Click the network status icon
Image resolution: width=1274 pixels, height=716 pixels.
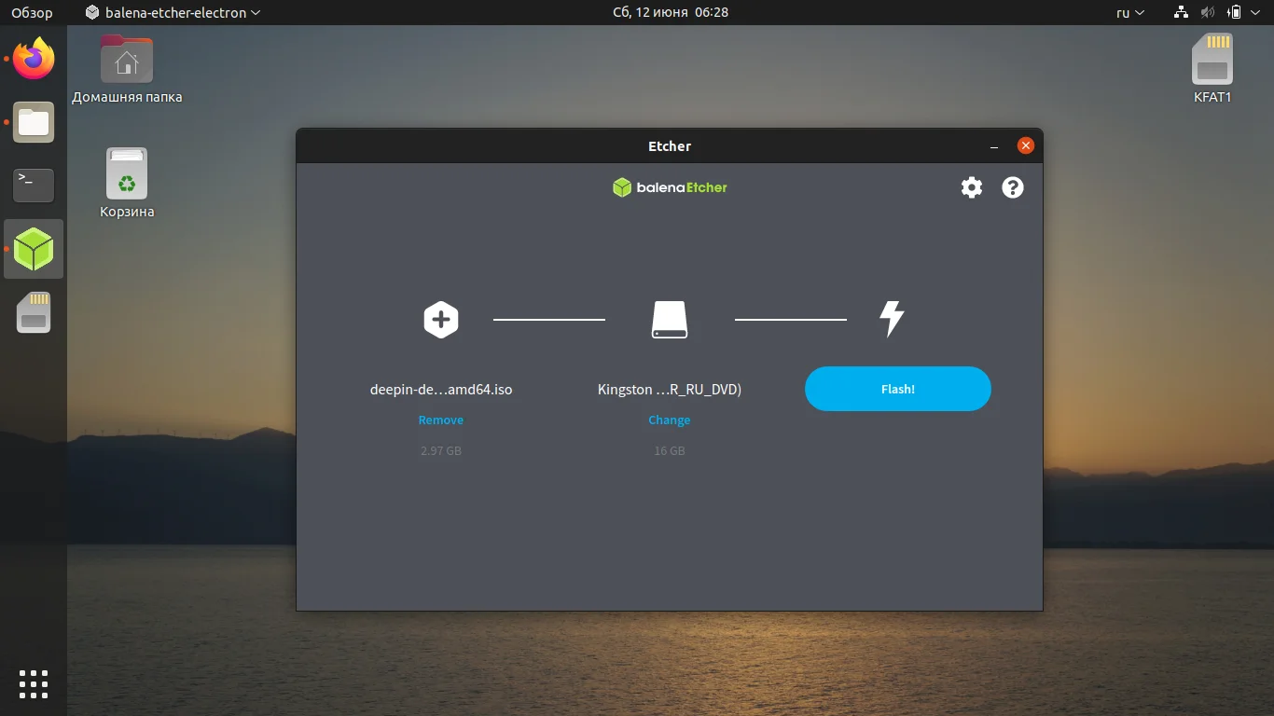click(x=1181, y=13)
